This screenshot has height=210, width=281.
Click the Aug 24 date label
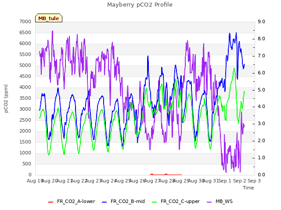point(108,181)
